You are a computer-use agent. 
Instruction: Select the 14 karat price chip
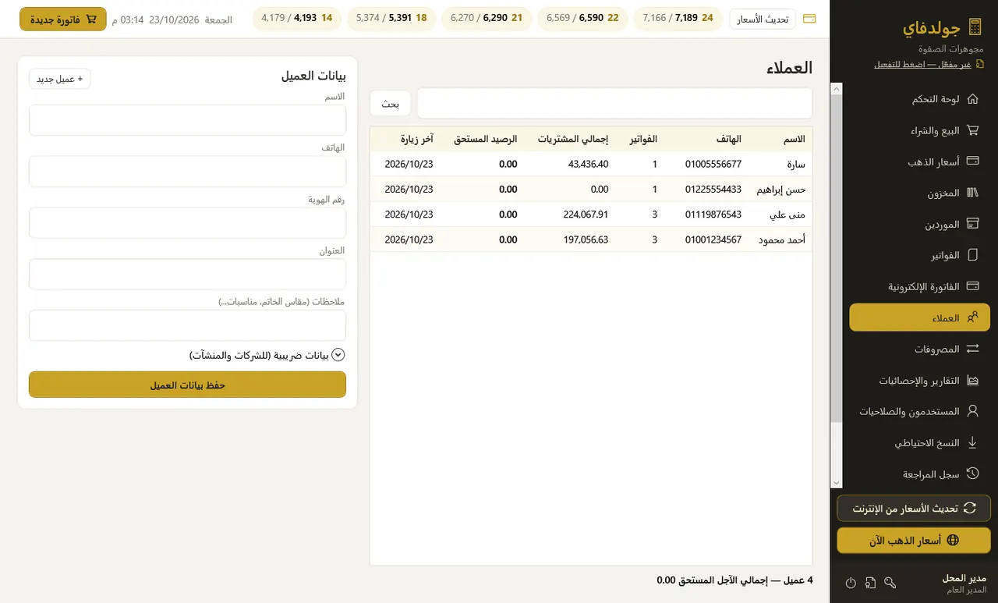pyautogui.click(x=297, y=18)
